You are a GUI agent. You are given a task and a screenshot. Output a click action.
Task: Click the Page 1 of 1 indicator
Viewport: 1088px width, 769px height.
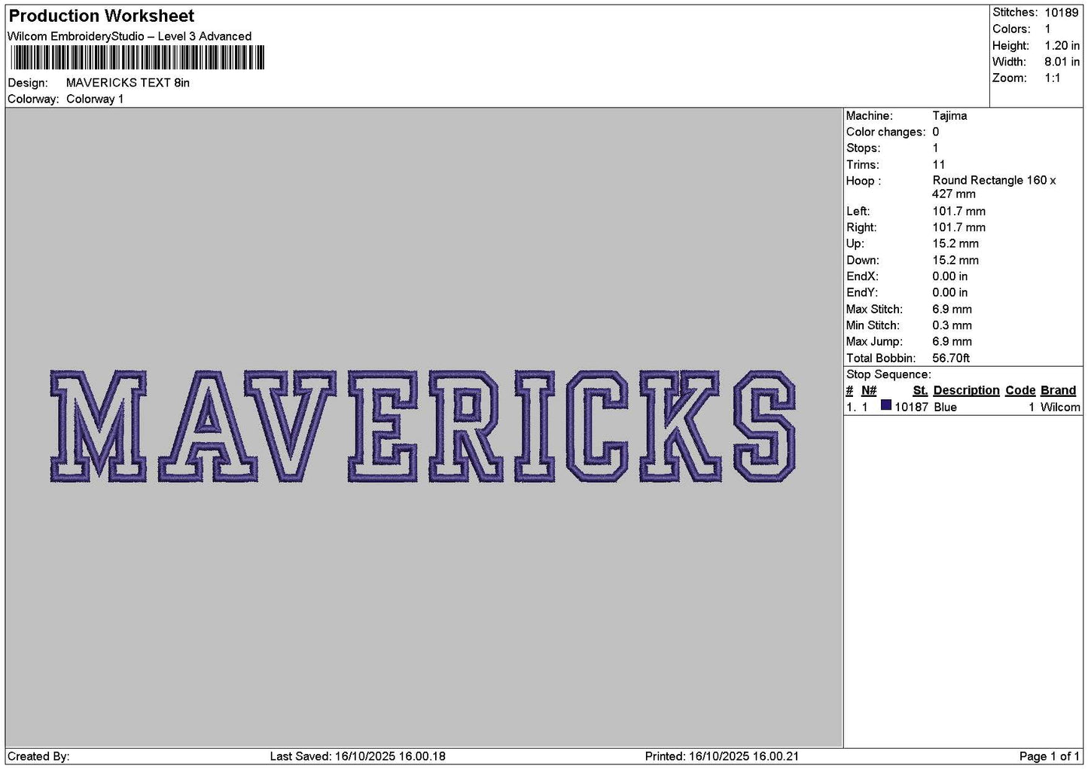1050,756
